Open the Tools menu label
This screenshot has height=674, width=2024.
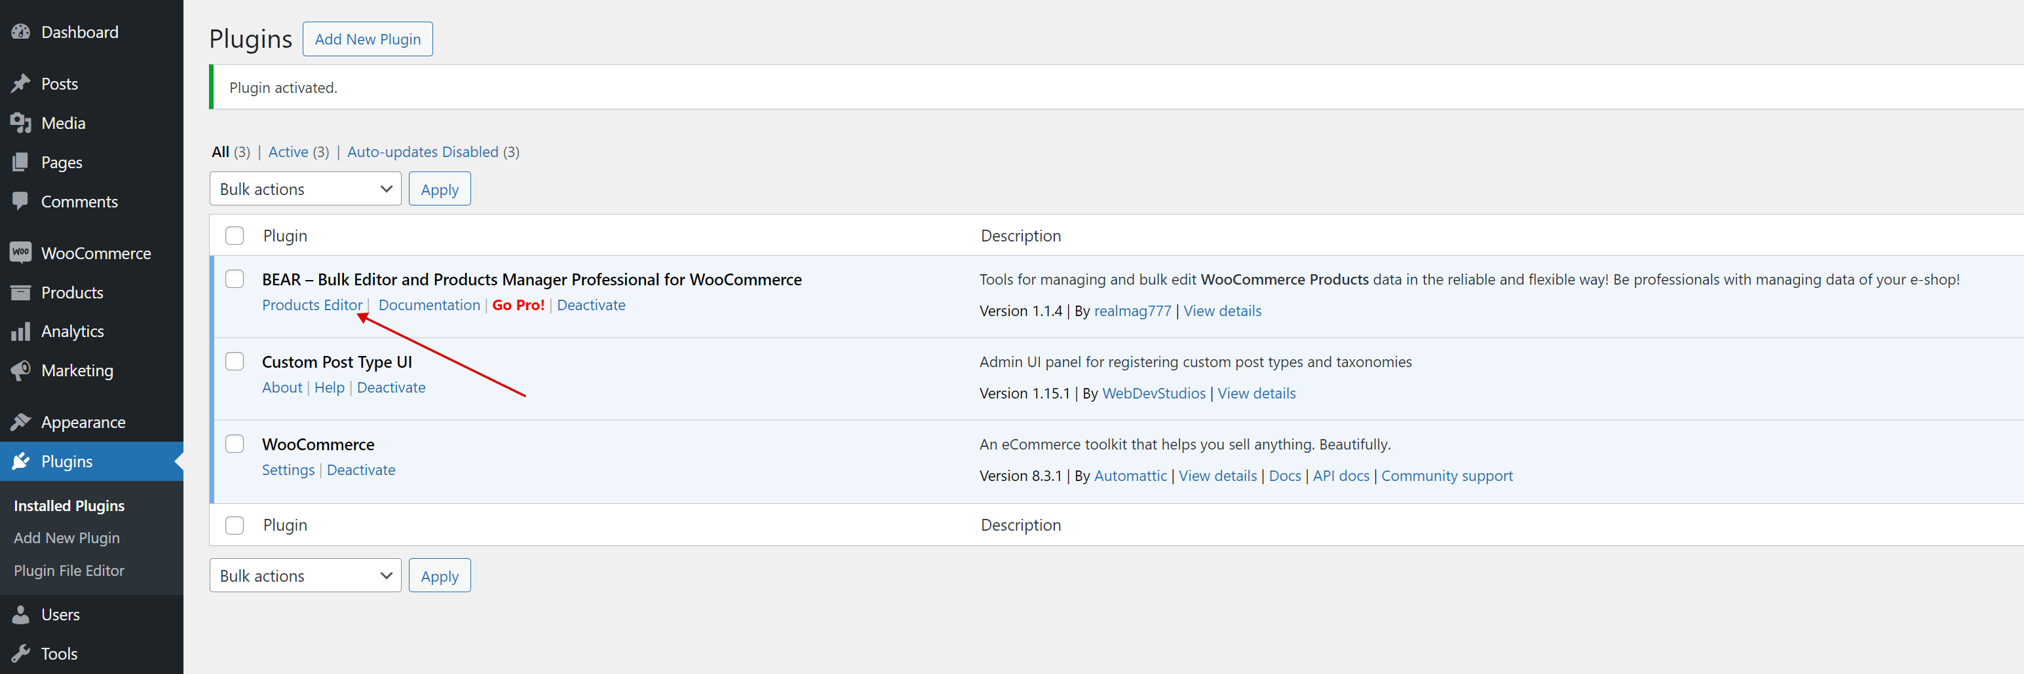pyautogui.click(x=59, y=654)
